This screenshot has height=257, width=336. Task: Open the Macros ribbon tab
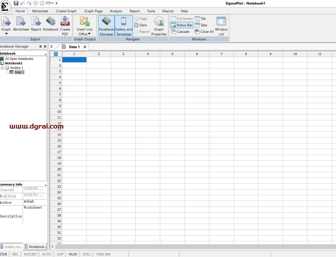[168, 11]
